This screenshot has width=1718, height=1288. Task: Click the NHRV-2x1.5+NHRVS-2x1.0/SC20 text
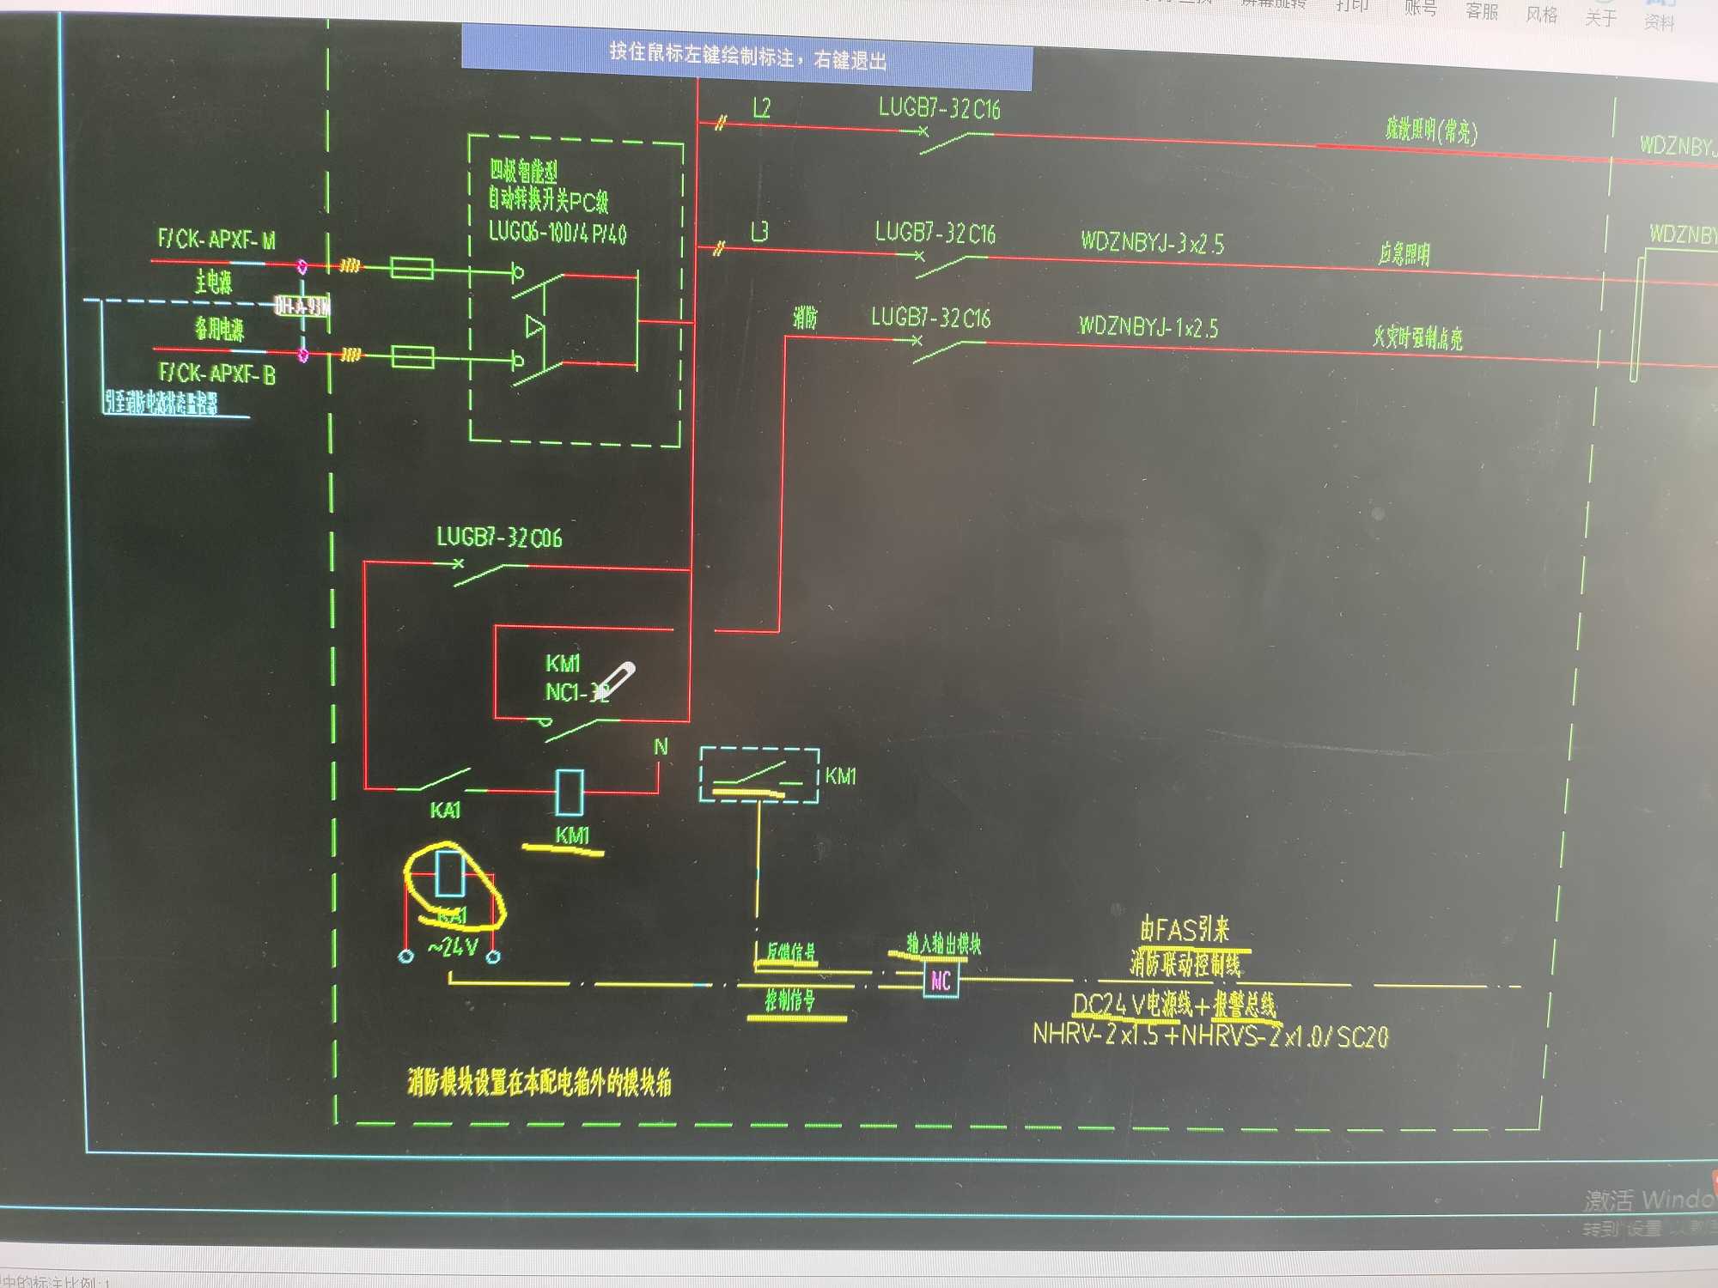point(1210,1035)
